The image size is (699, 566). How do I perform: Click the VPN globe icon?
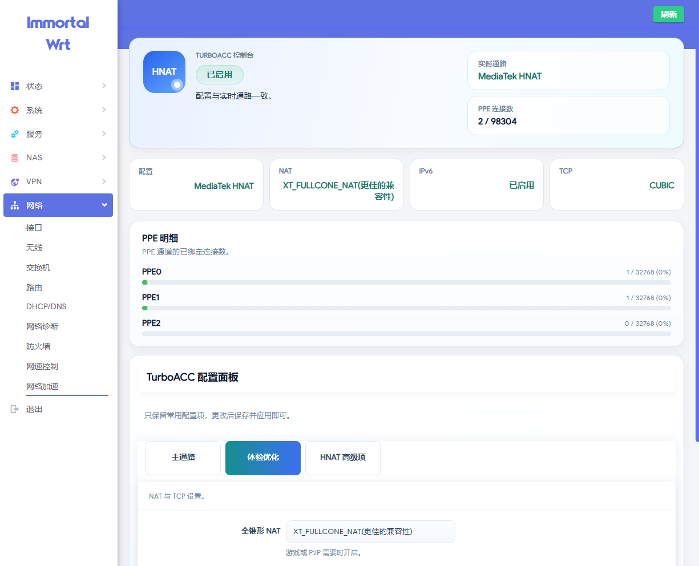click(x=15, y=182)
